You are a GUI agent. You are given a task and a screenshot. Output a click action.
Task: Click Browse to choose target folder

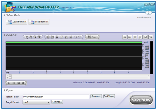(x=96, y=96)
